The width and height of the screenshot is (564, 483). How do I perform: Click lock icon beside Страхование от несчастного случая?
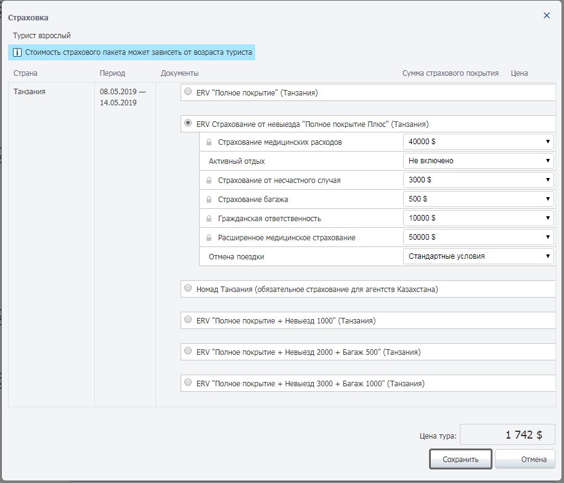209,181
